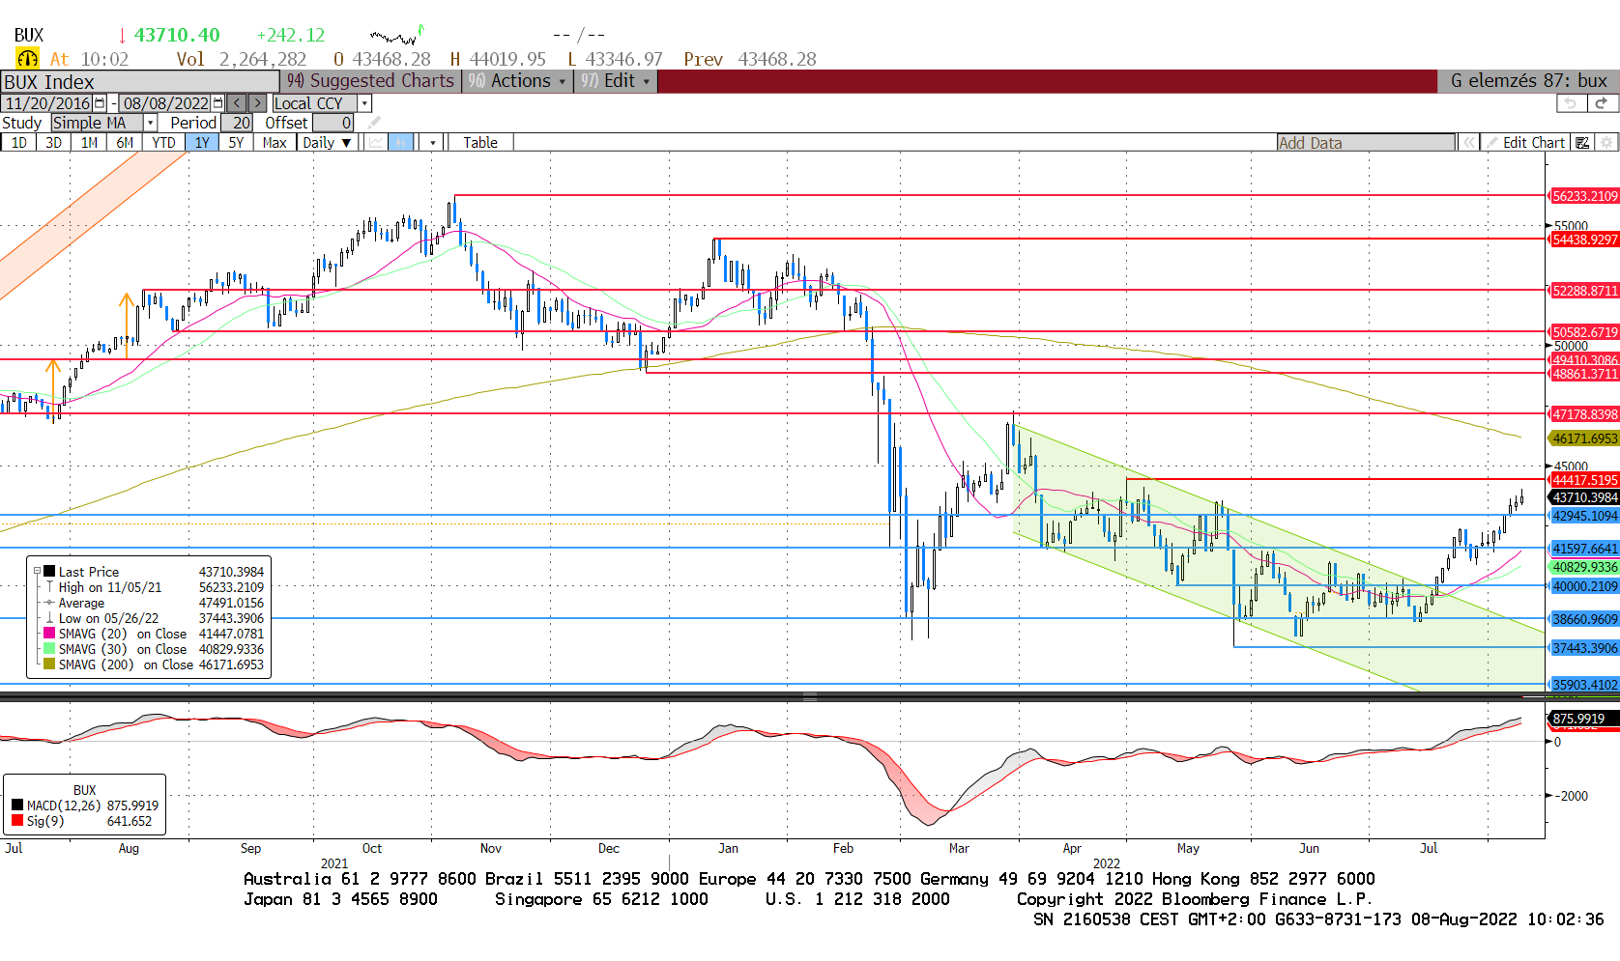Screen dimensions: 1620x961
Task: Click the Average line marker icon
Action: [49, 603]
